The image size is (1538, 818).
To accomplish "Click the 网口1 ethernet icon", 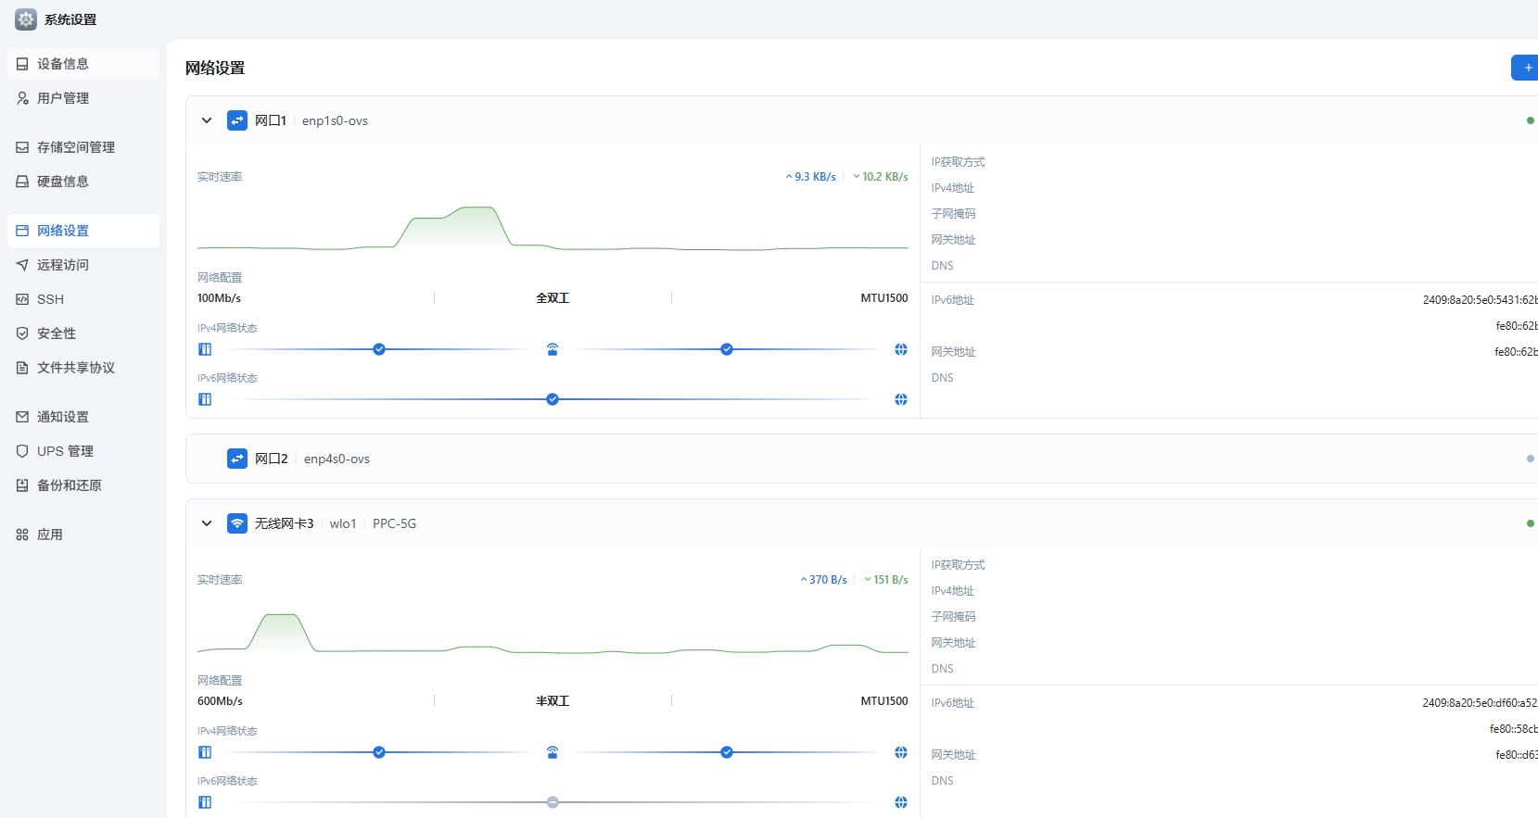I will (x=237, y=120).
